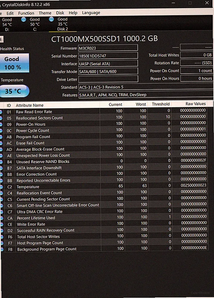
Task: Select the Power-On Hours attribute row
Action: tap(104, 124)
